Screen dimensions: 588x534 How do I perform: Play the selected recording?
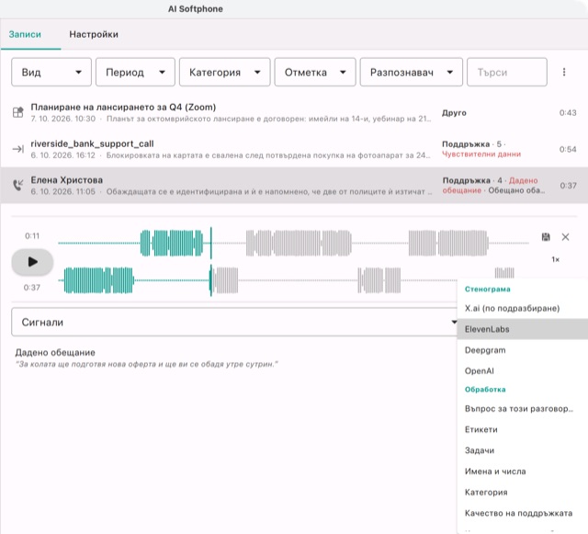[32, 262]
